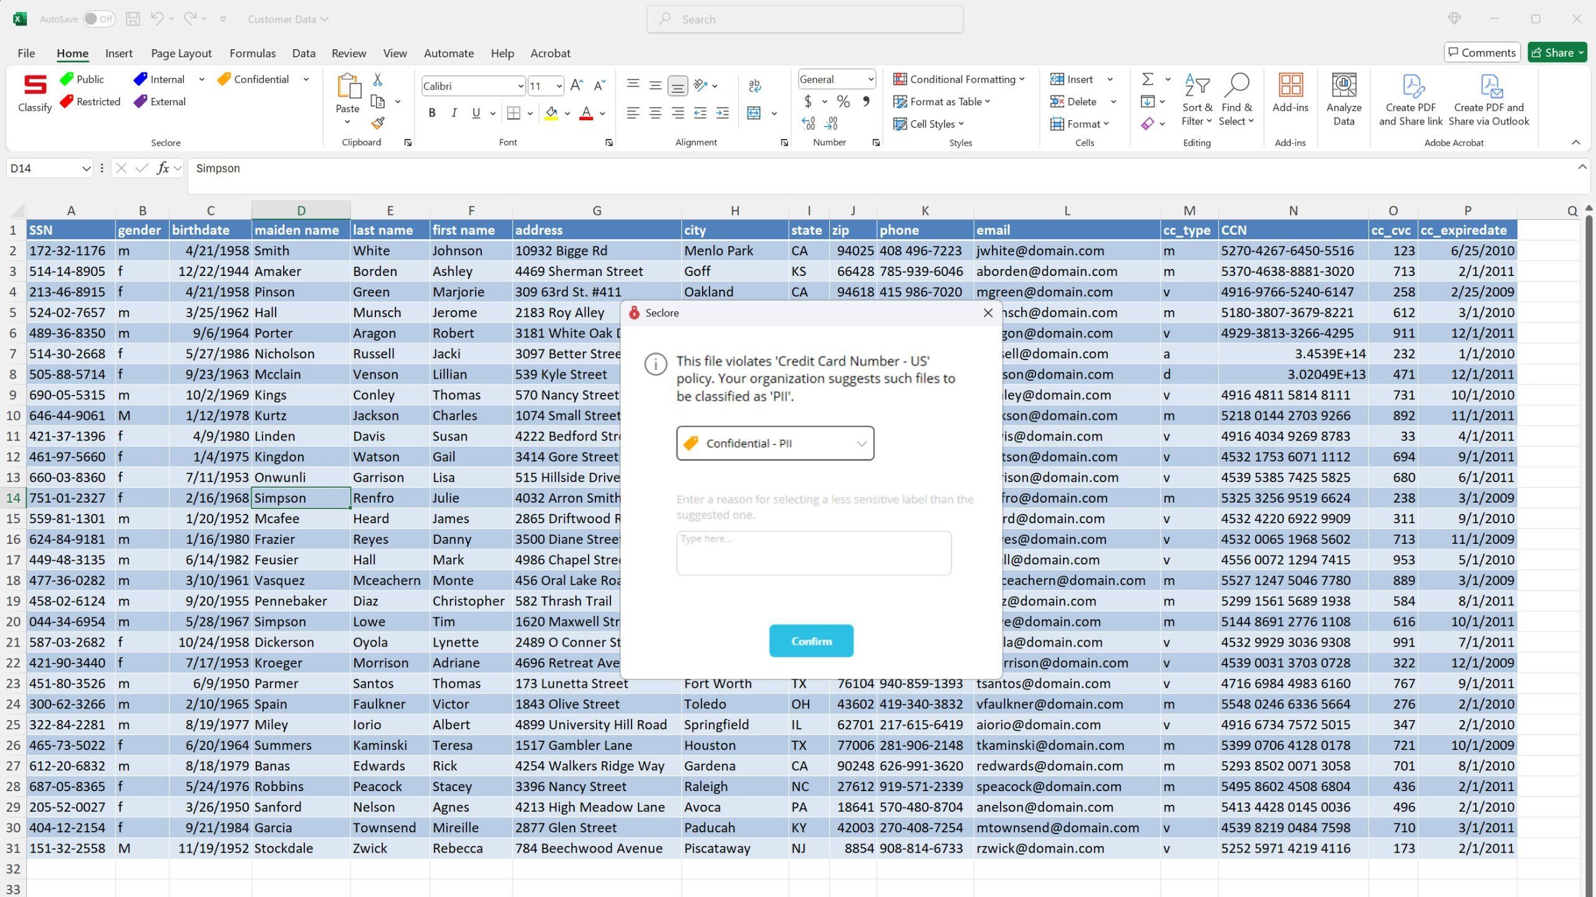Decrease font size with the small A icon

click(x=599, y=85)
